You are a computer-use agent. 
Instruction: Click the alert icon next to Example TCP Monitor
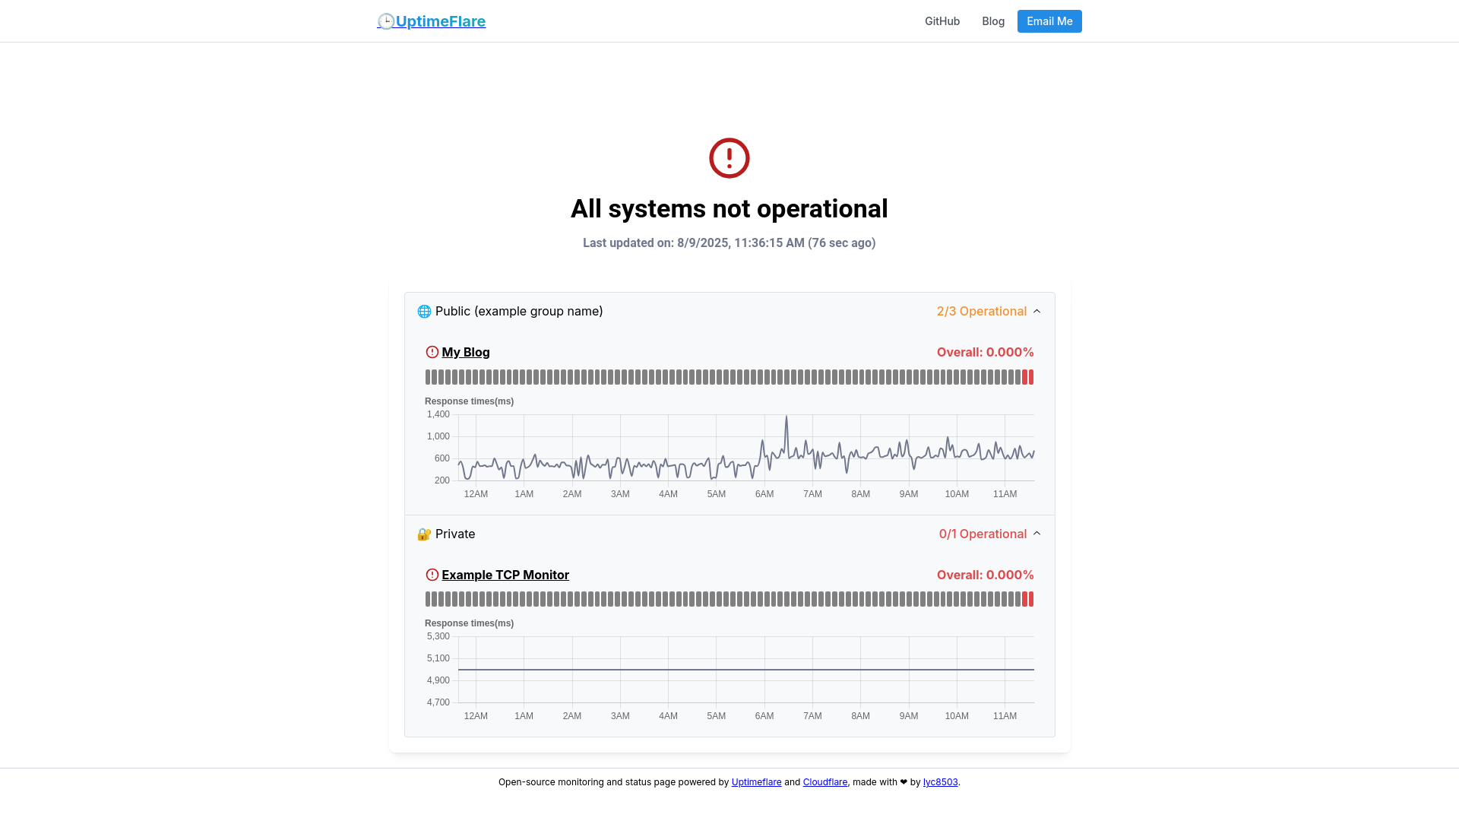tap(432, 575)
